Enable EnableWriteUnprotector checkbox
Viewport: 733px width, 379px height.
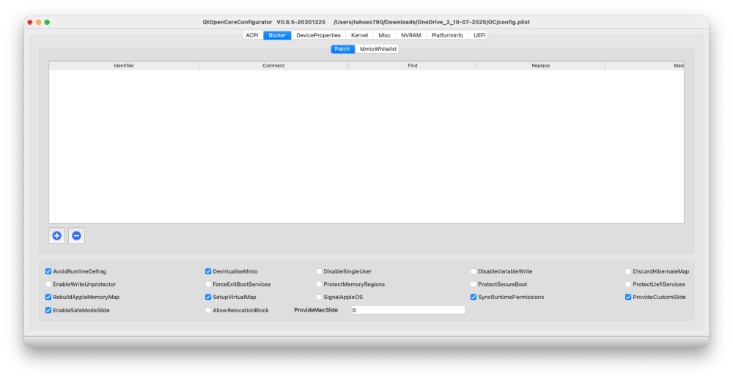click(48, 284)
